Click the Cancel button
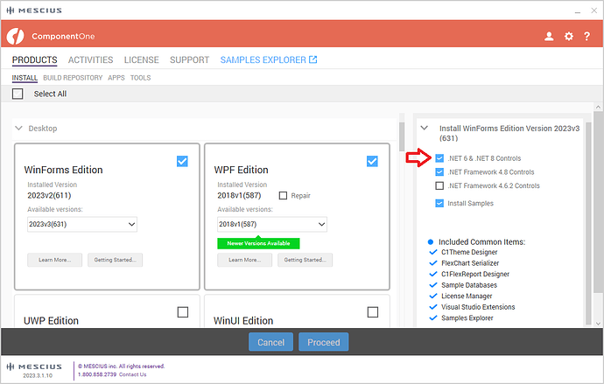 270,342
